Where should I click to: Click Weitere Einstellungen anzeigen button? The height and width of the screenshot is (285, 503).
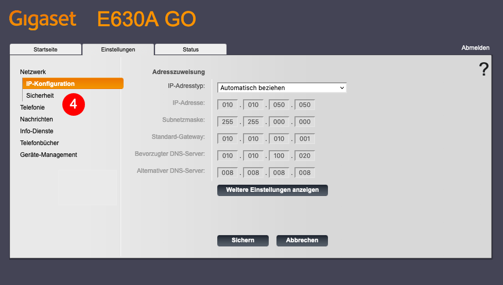272,190
